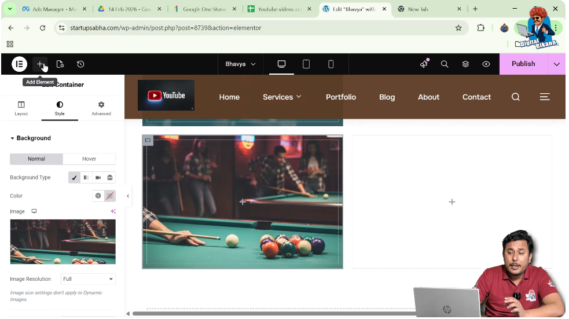Open the Chrome apps grid icon
Screen dimensions: 569x319
pos(10,44)
